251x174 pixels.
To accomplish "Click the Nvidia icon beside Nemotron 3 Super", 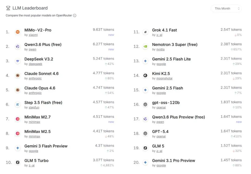I will click(145, 47).
